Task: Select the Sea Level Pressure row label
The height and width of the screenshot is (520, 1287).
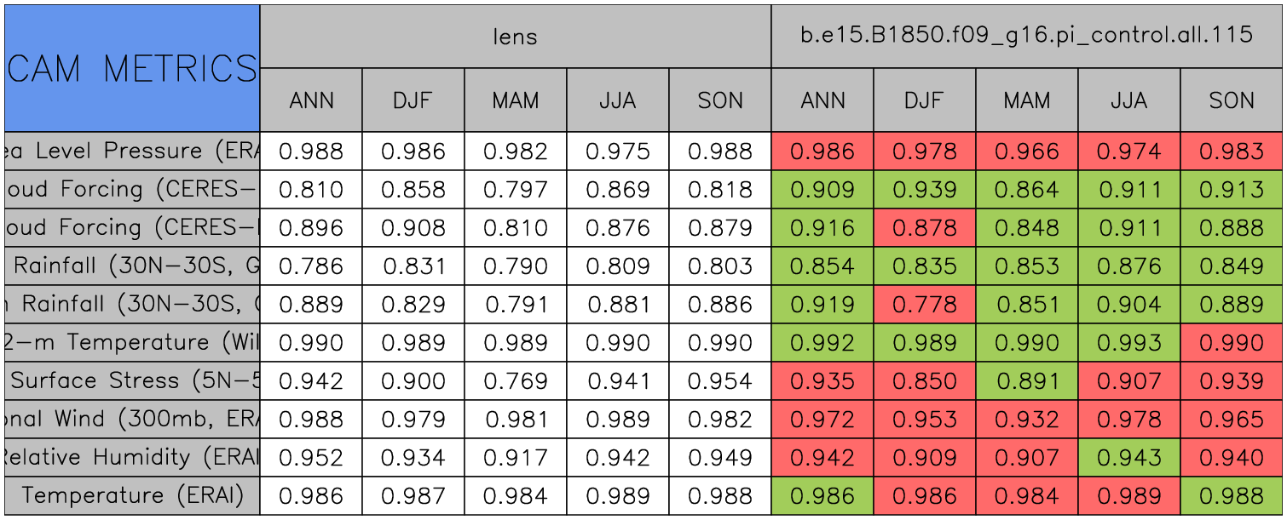Action: point(132,151)
